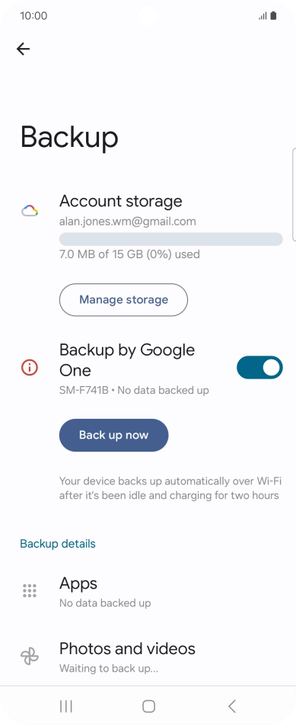Viewport: 296px width, 725px height.
Task: Tap the red info warning icon
Action: coord(30,368)
